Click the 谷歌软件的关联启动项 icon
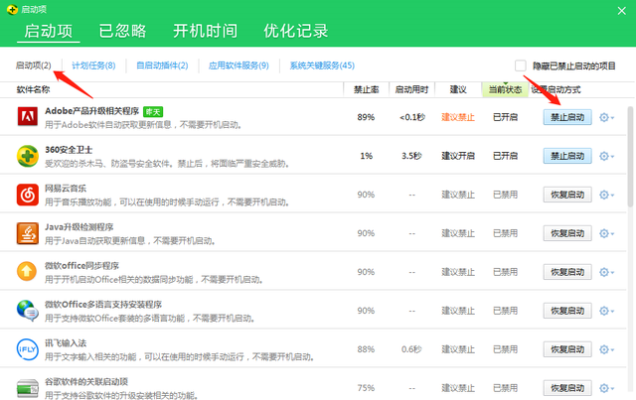The height and width of the screenshot is (400, 636). tap(28, 388)
